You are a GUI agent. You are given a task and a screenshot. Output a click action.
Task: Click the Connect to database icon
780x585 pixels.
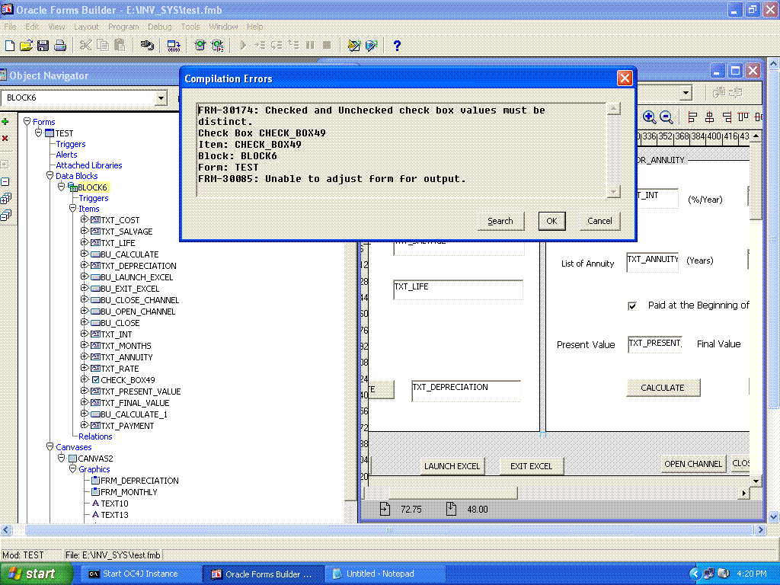tap(147, 46)
